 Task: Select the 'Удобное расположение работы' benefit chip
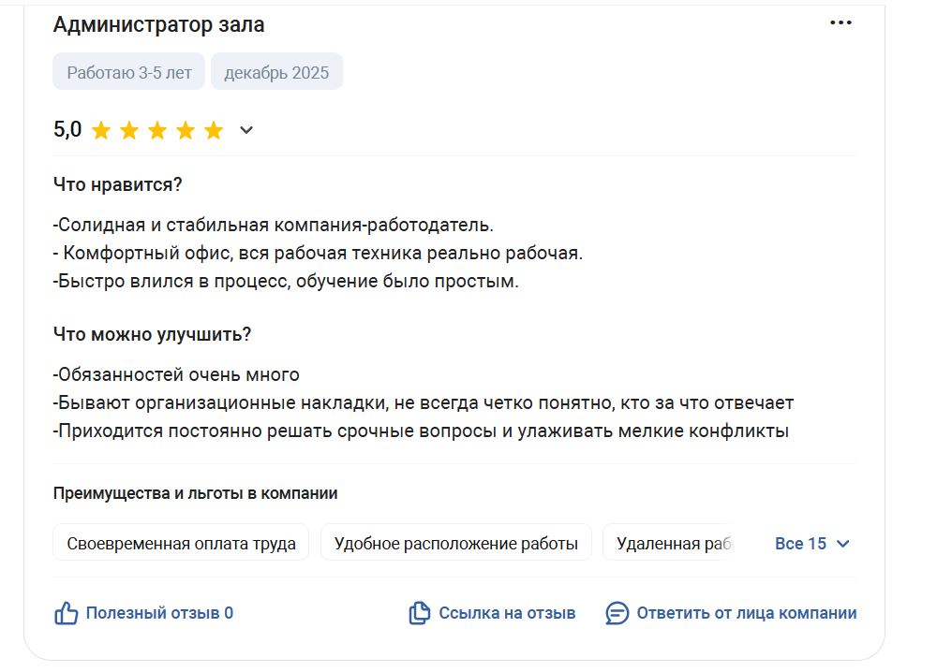[x=455, y=543]
